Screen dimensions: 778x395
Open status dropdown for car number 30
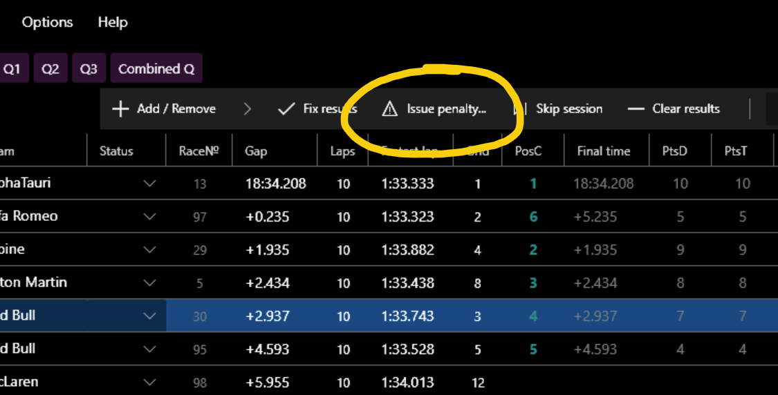[x=149, y=316]
